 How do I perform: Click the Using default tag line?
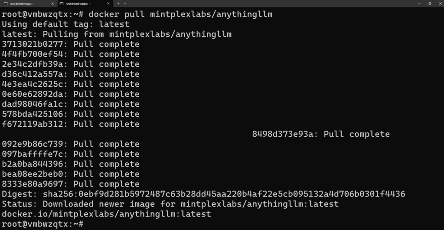65,24
